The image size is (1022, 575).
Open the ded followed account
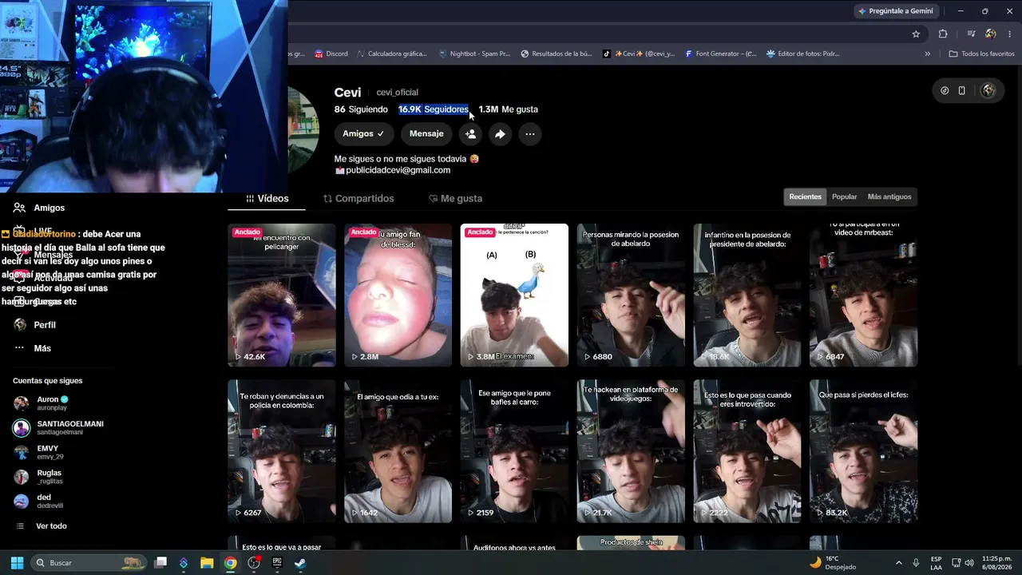pos(38,502)
